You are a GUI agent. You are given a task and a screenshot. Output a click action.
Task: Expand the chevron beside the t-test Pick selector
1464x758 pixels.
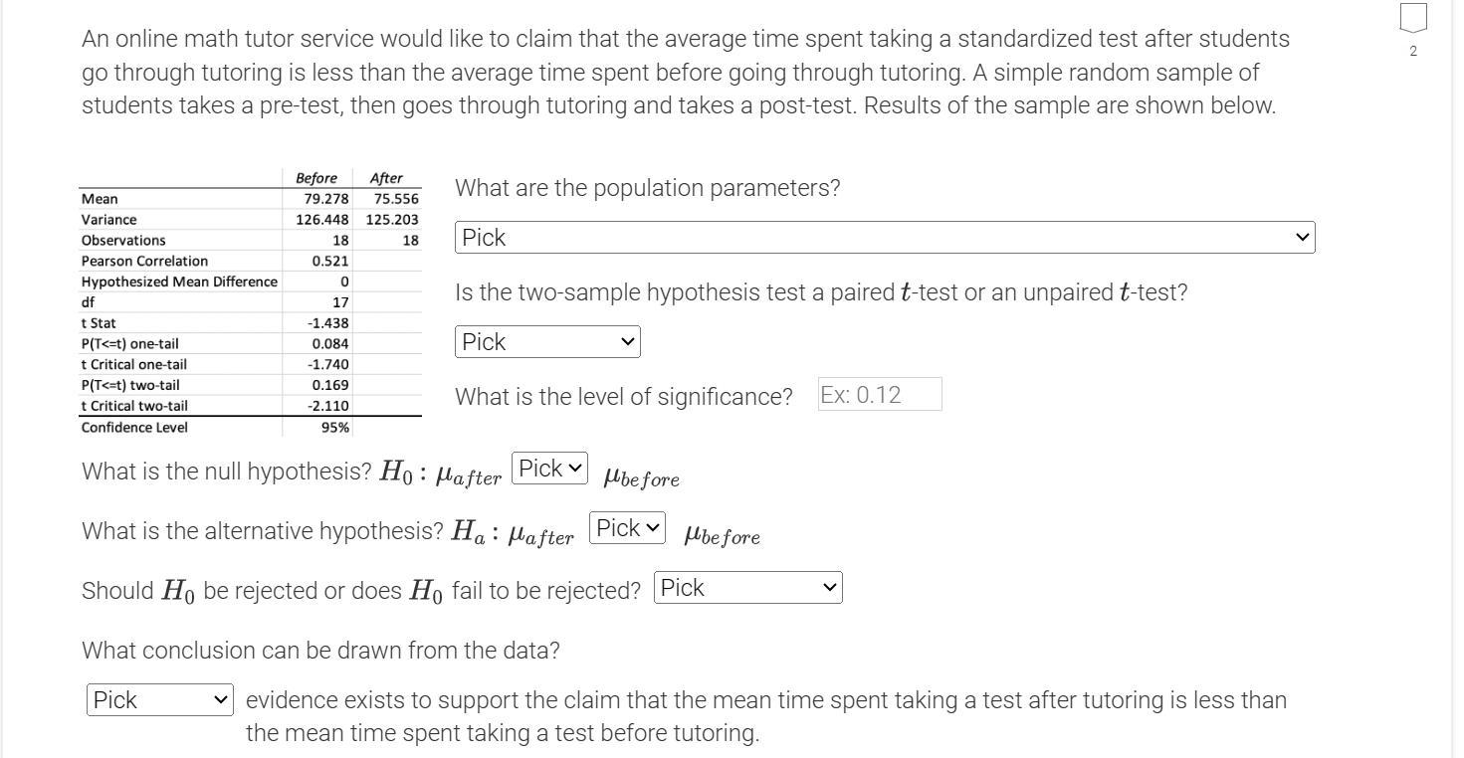tap(630, 341)
